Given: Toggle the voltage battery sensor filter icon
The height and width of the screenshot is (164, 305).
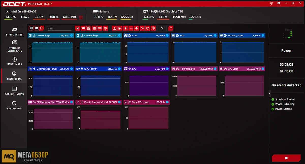Looking at the screenshot, I should [120, 28].
